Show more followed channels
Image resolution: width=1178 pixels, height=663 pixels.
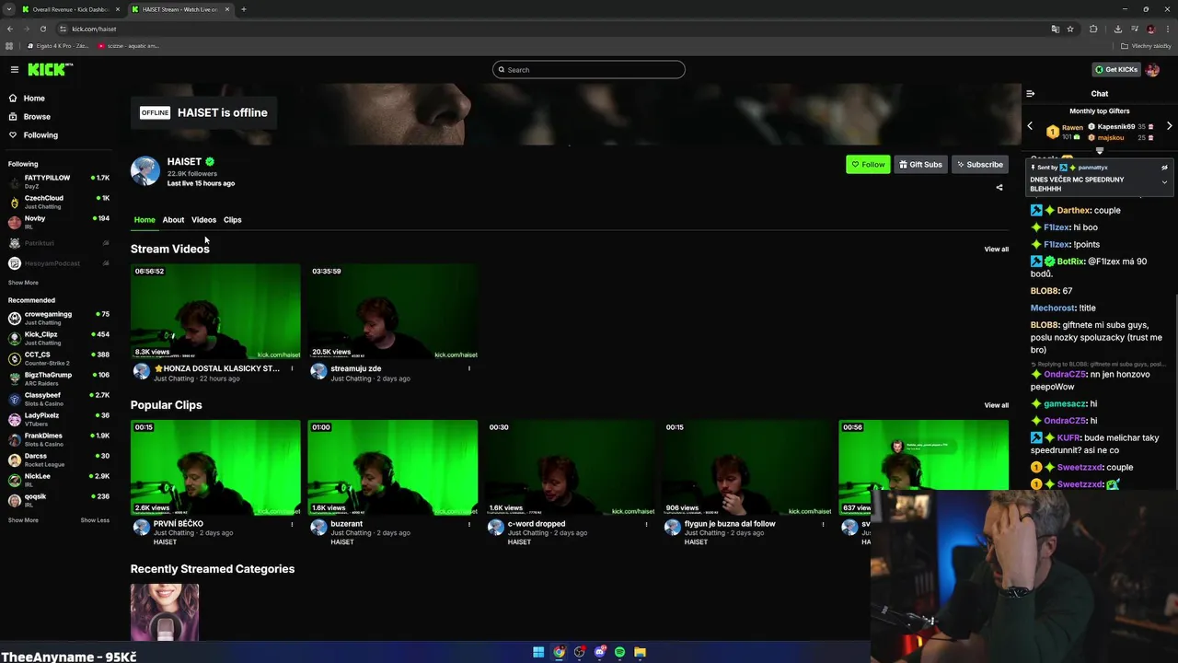click(x=23, y=283)
